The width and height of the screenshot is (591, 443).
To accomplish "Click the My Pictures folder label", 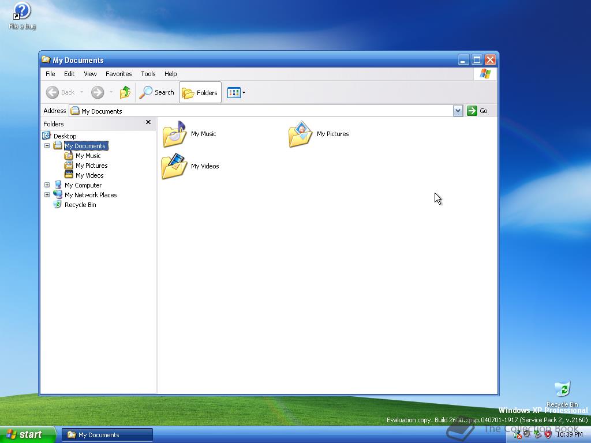I will pos(333,134).
